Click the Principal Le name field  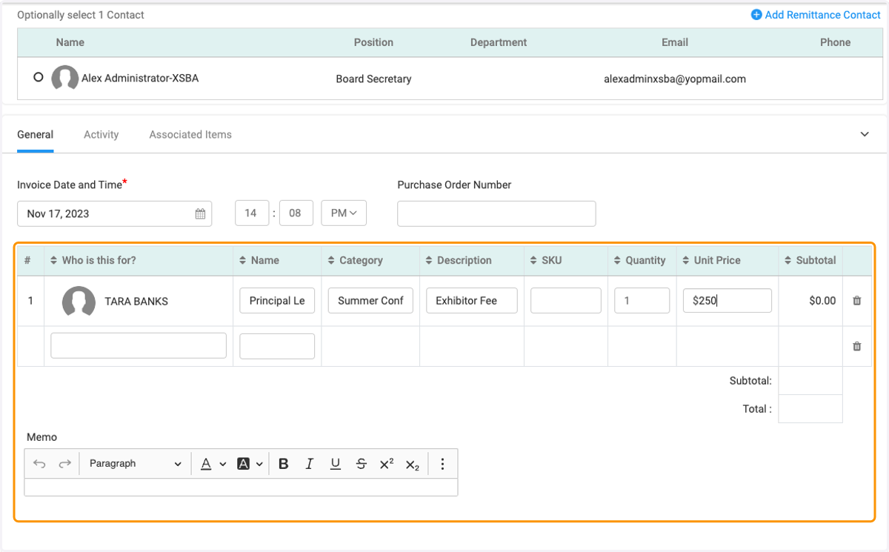(277, 301)
